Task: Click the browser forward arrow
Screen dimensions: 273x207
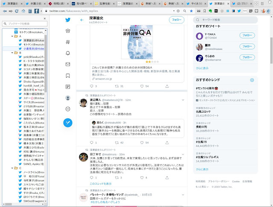Action: (11, 11)
